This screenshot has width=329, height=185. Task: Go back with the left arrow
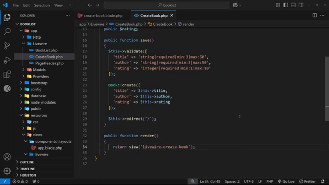pos(89,5)
